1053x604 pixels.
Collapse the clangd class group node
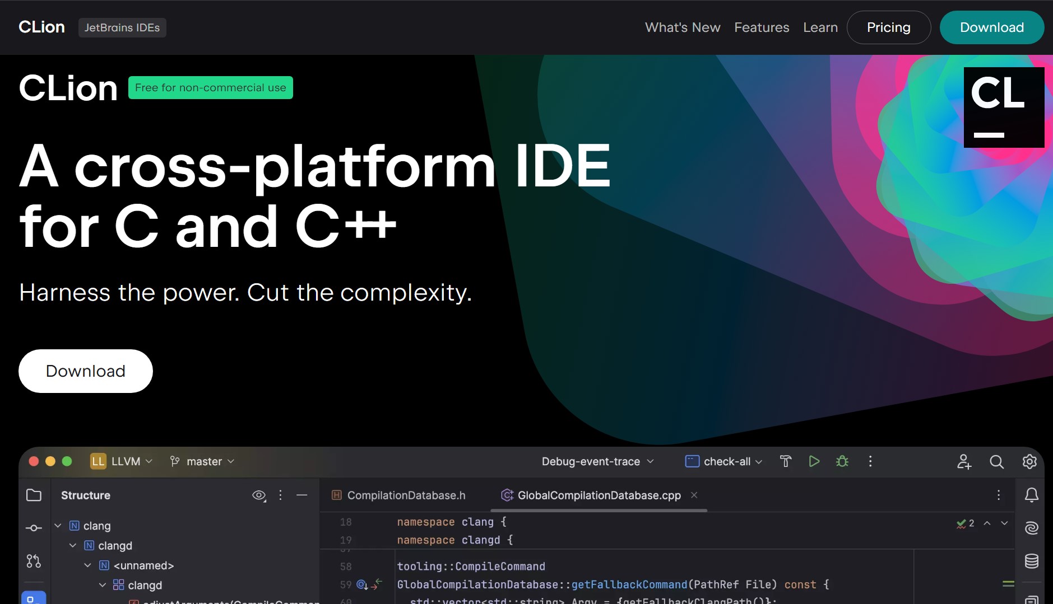(102, 585)
